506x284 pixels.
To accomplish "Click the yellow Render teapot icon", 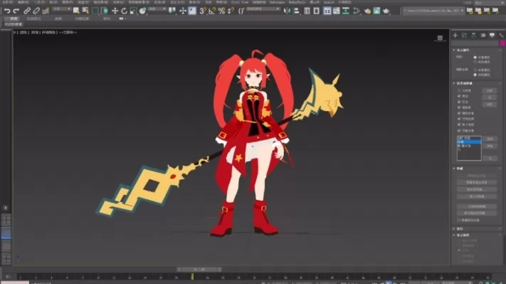I will [367, 11].
